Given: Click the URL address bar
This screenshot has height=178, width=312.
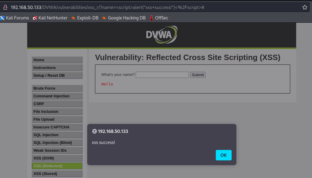Looking at the screenshot, I should 155,7.
